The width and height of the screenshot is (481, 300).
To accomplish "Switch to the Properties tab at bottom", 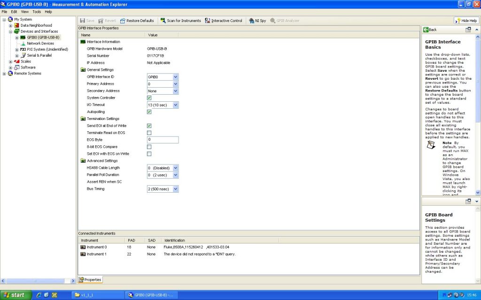I will [90, 279].
